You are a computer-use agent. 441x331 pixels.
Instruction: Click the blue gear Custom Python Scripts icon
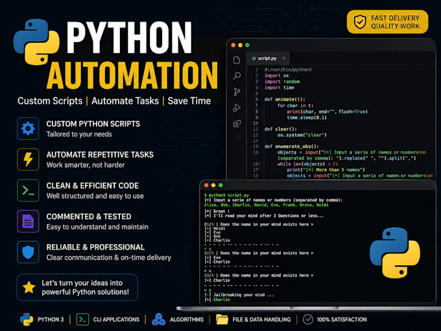28,129
